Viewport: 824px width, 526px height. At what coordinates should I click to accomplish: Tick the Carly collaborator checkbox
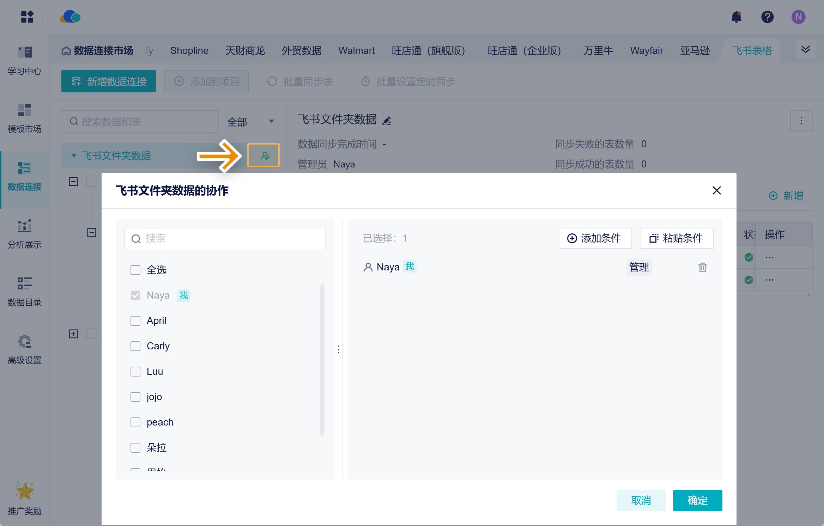click(135, 346)
